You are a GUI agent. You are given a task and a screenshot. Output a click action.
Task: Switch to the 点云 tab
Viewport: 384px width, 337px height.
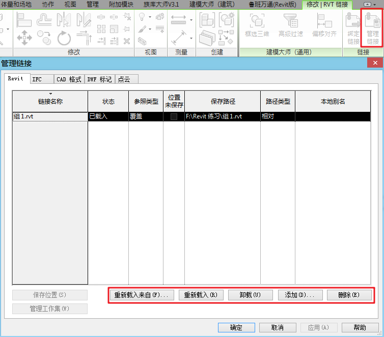tap(126, 79)
